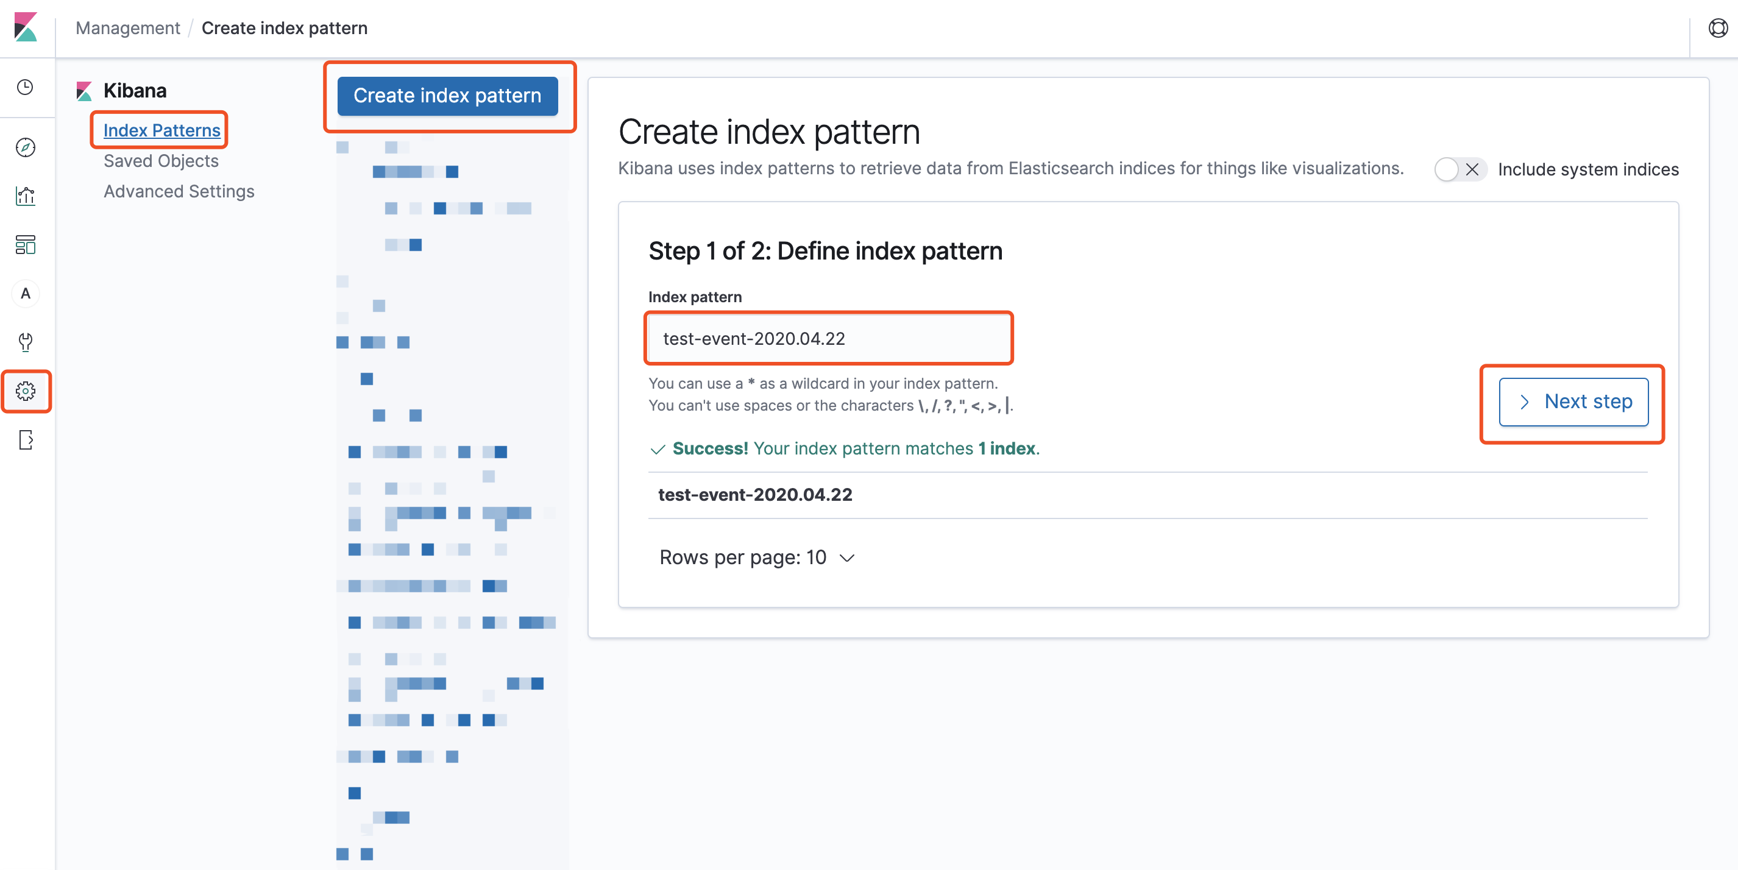Click the 'Step 1 of 2' heading
1738x870 pixels.
[826, 251]
